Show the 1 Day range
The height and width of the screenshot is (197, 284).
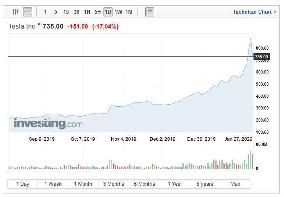pyautogui.click(x=23, y=184)
